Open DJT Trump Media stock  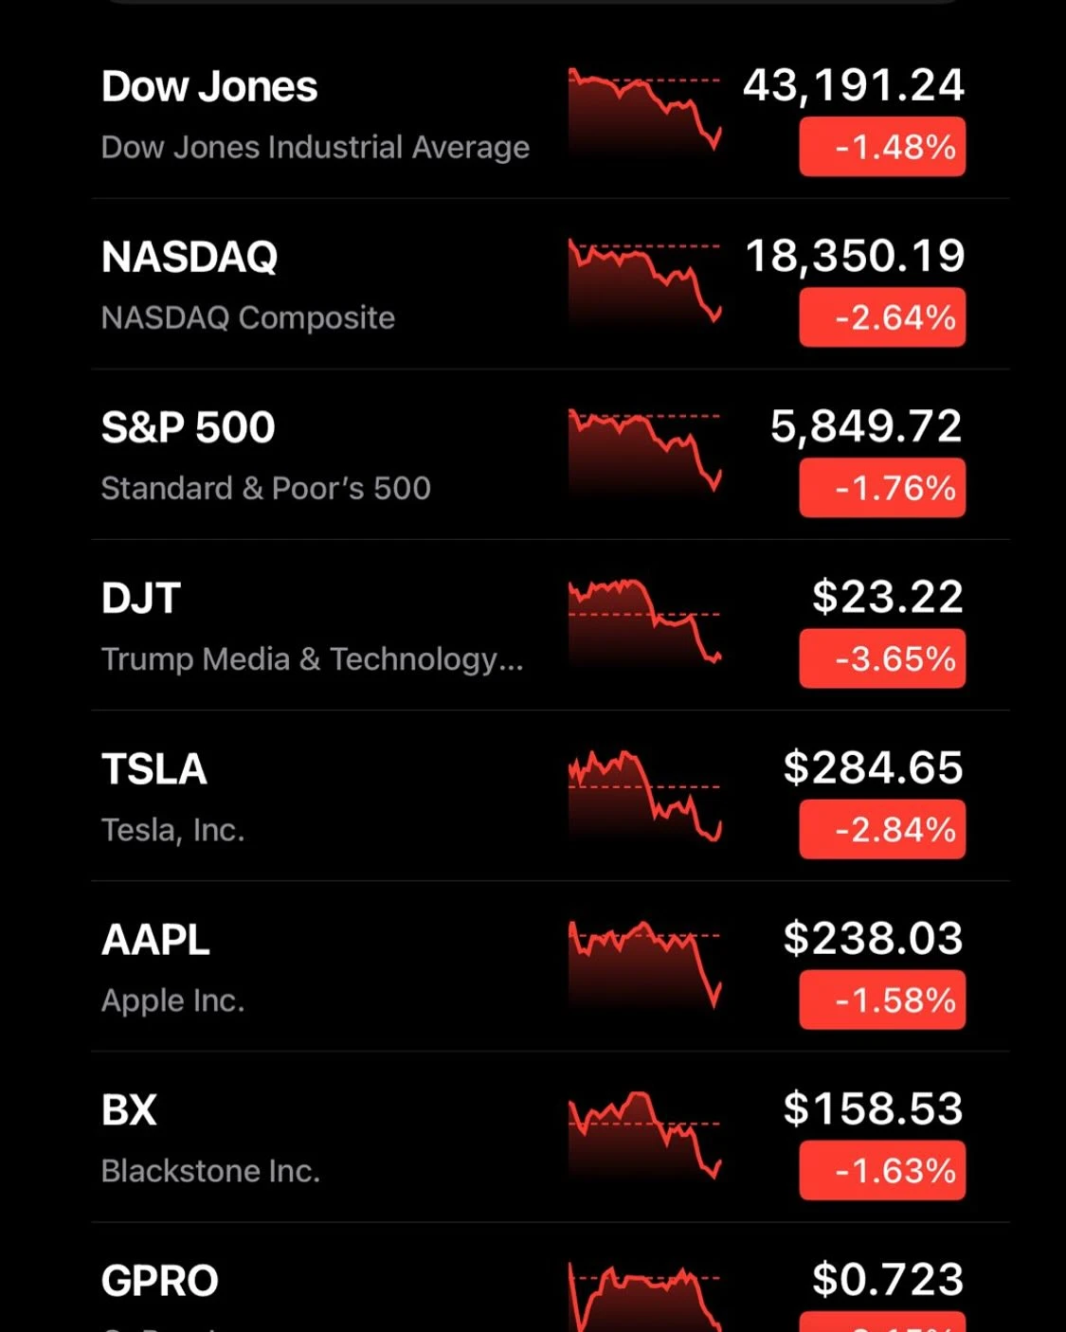click(313, 626)
